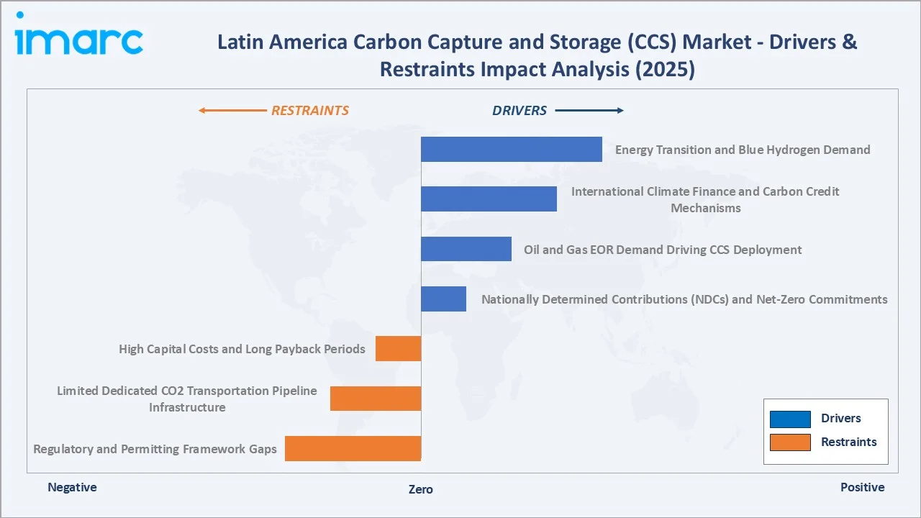Click 'High Capital Costs and Long Payback Periods' label
921x518 pixels.
(242, 349)
